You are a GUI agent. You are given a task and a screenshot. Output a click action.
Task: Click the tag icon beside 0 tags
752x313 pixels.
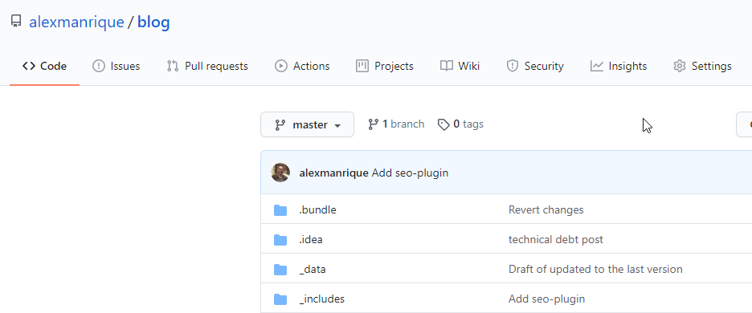(443, 124)
